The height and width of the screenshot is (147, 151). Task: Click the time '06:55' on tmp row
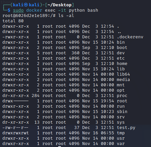(107, 133)
